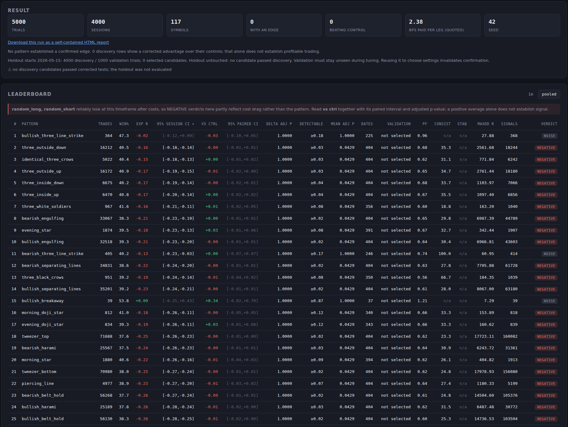Select the bearish_engulfing pattern row
Screen dimensions: 568x427
284,218
